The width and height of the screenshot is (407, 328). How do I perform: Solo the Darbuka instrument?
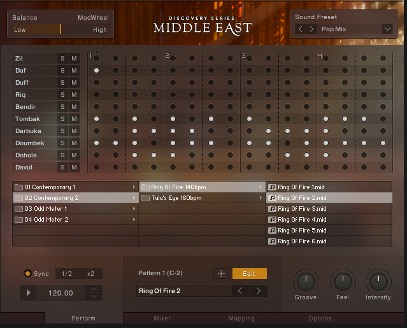click(62, 131)
